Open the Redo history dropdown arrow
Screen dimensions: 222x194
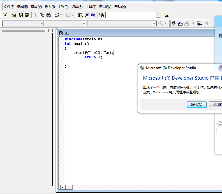[72, 15]
